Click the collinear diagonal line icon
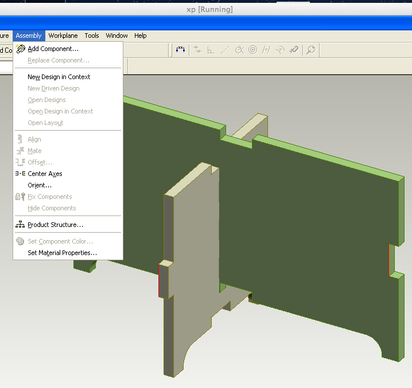The image size is (412, 388). click(x=225, y=50)
